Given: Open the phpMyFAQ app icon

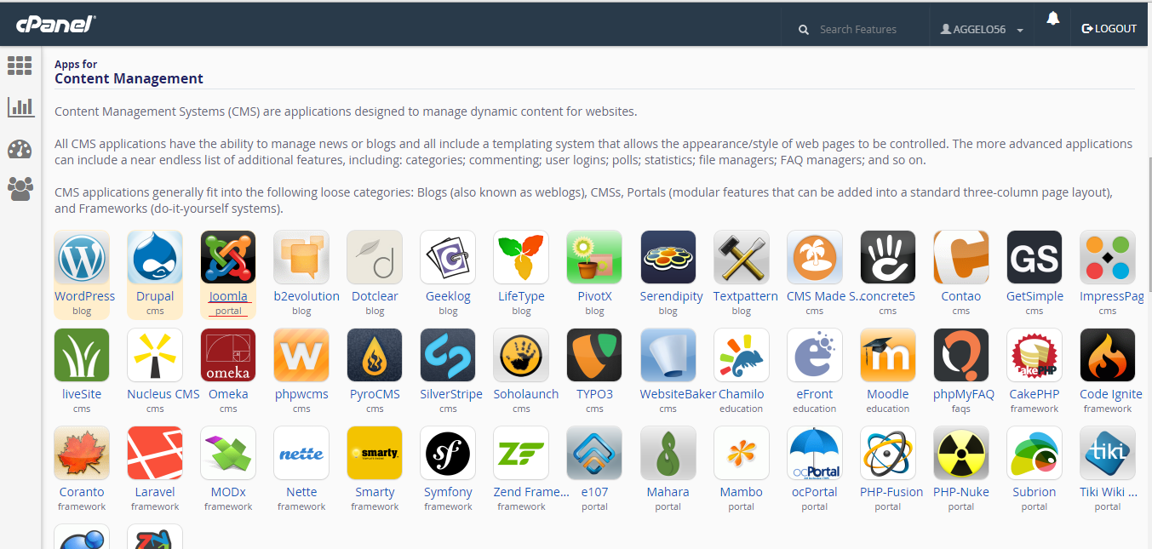Looking at the screenshot, I should click(960, 355).
